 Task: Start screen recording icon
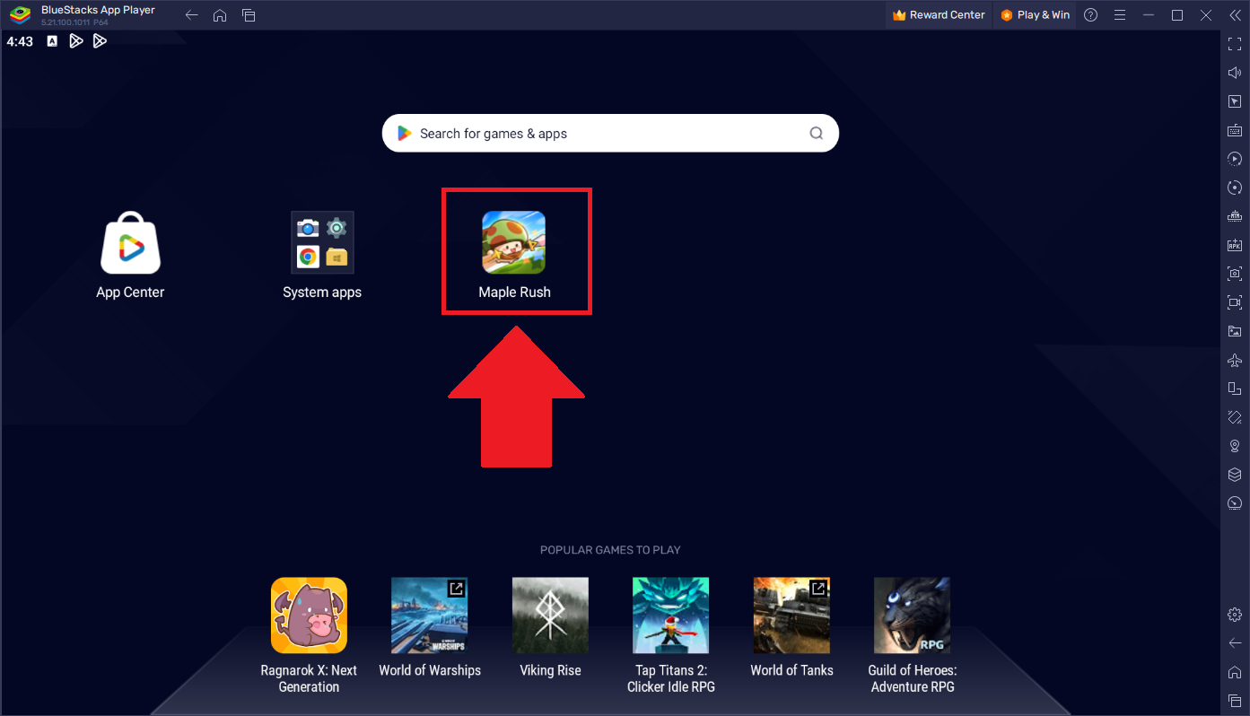(1235, 302)
